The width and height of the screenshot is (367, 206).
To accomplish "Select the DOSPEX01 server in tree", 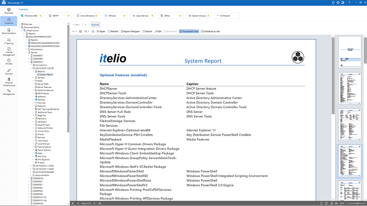I will [x=38, y=181].
